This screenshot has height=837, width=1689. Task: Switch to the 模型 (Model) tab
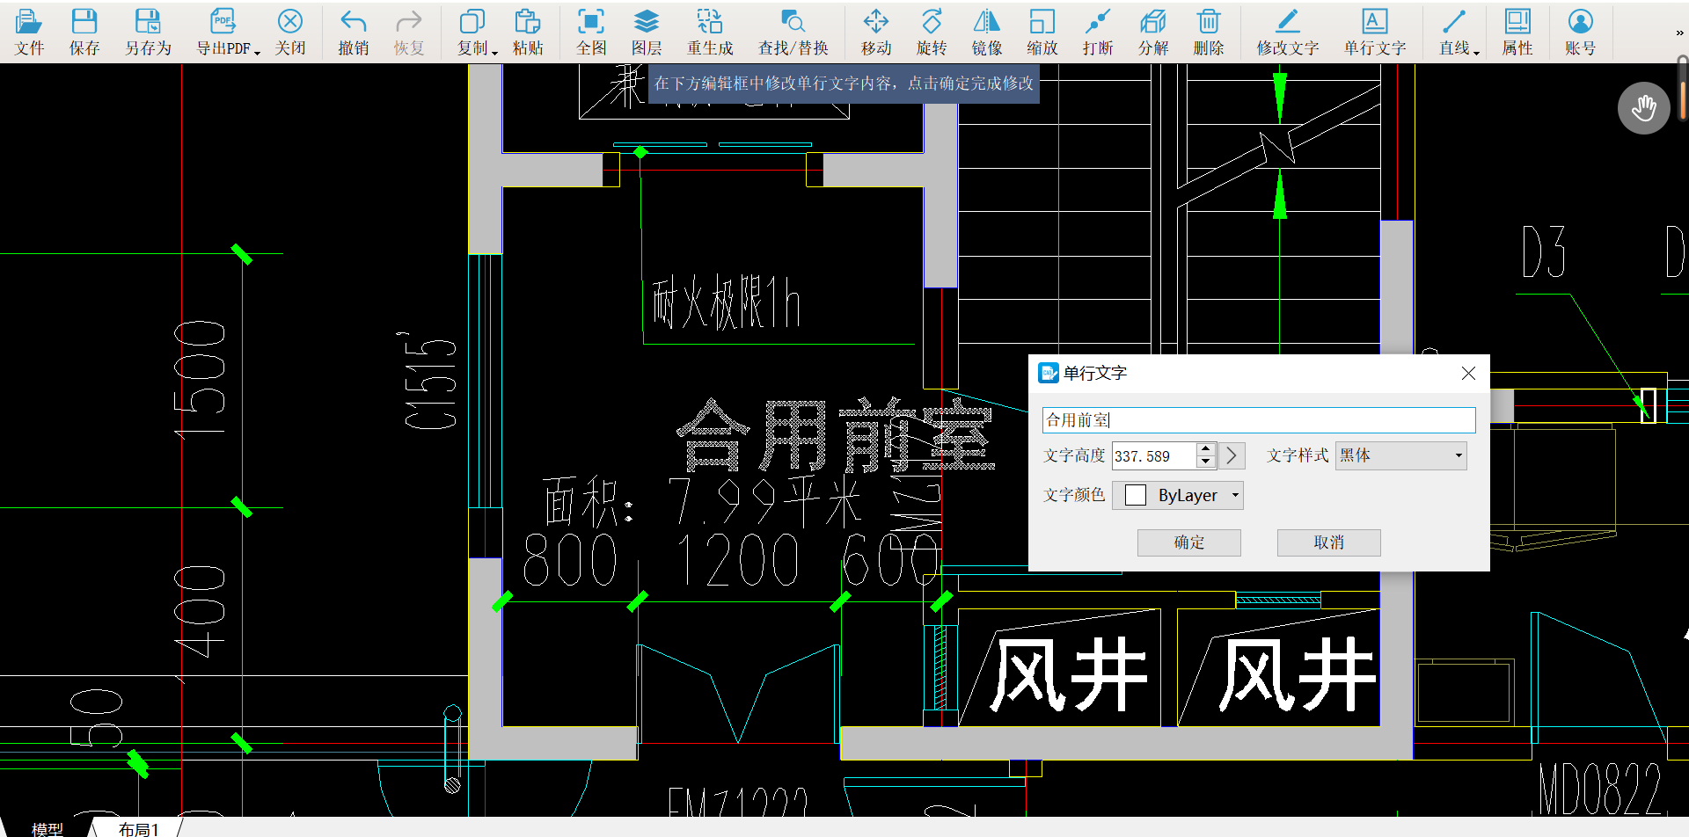click(48, 828)
